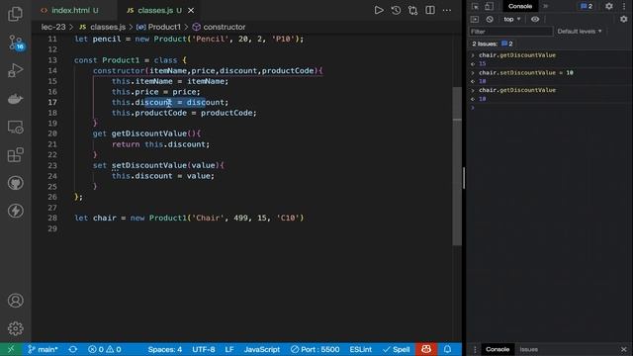Screen dimensions: 633x356
Task: Run the code with the play button
Action: (x=379, y=10)
